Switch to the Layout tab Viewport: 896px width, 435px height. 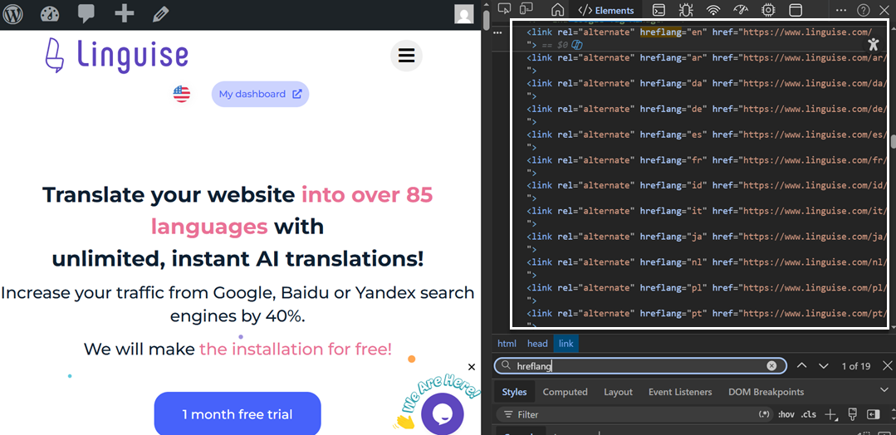click(x=619, y=392)
